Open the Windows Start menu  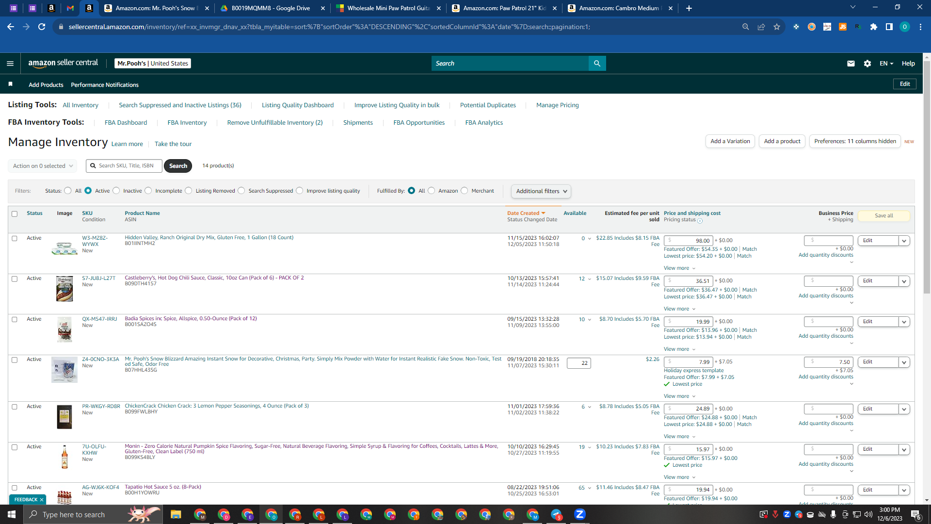12,514
